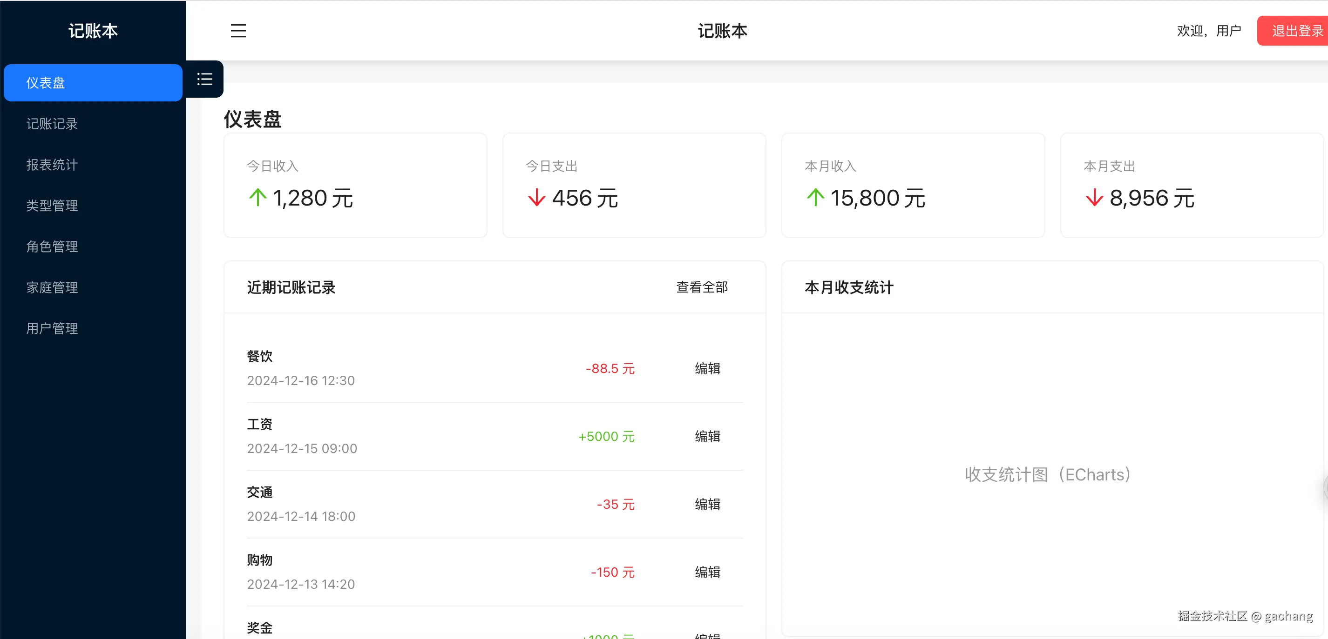Click the 收支统计图 chart placeholder
The image size is (1328, 639).
[1047, 475]
